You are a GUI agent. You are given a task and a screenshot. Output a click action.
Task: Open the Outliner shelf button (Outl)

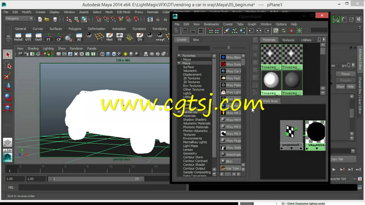(x=38, y=37)
